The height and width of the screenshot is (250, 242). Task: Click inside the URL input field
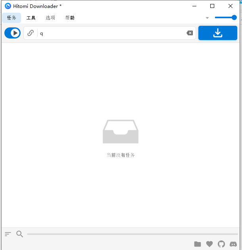coord(111,33)
